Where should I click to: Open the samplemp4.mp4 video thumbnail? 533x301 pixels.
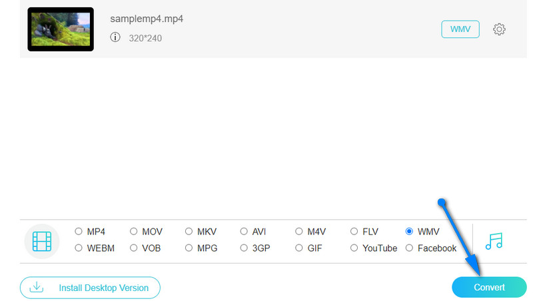tap(61, 29)
